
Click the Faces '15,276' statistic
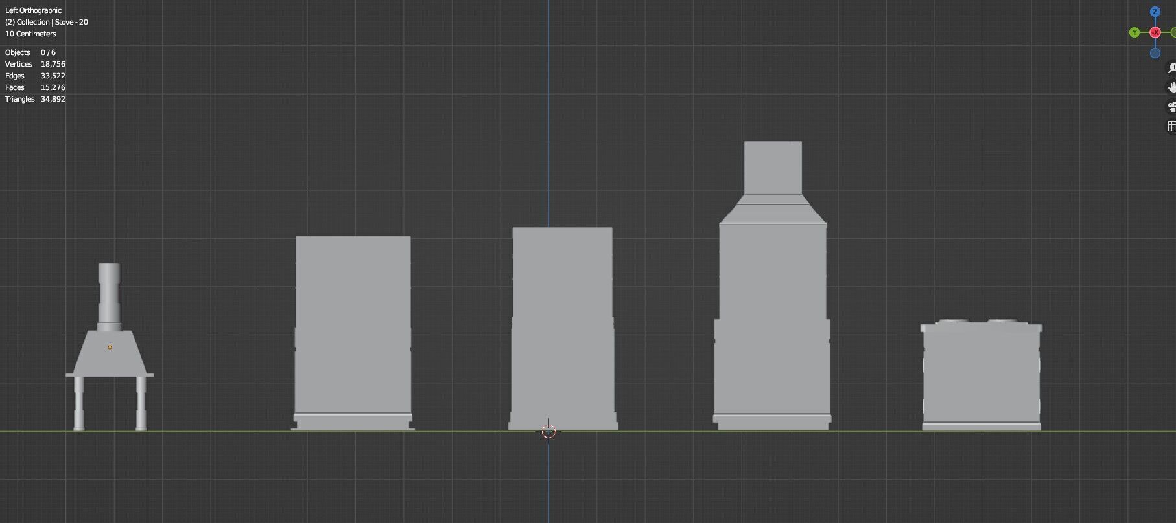(x=53, y=87)
